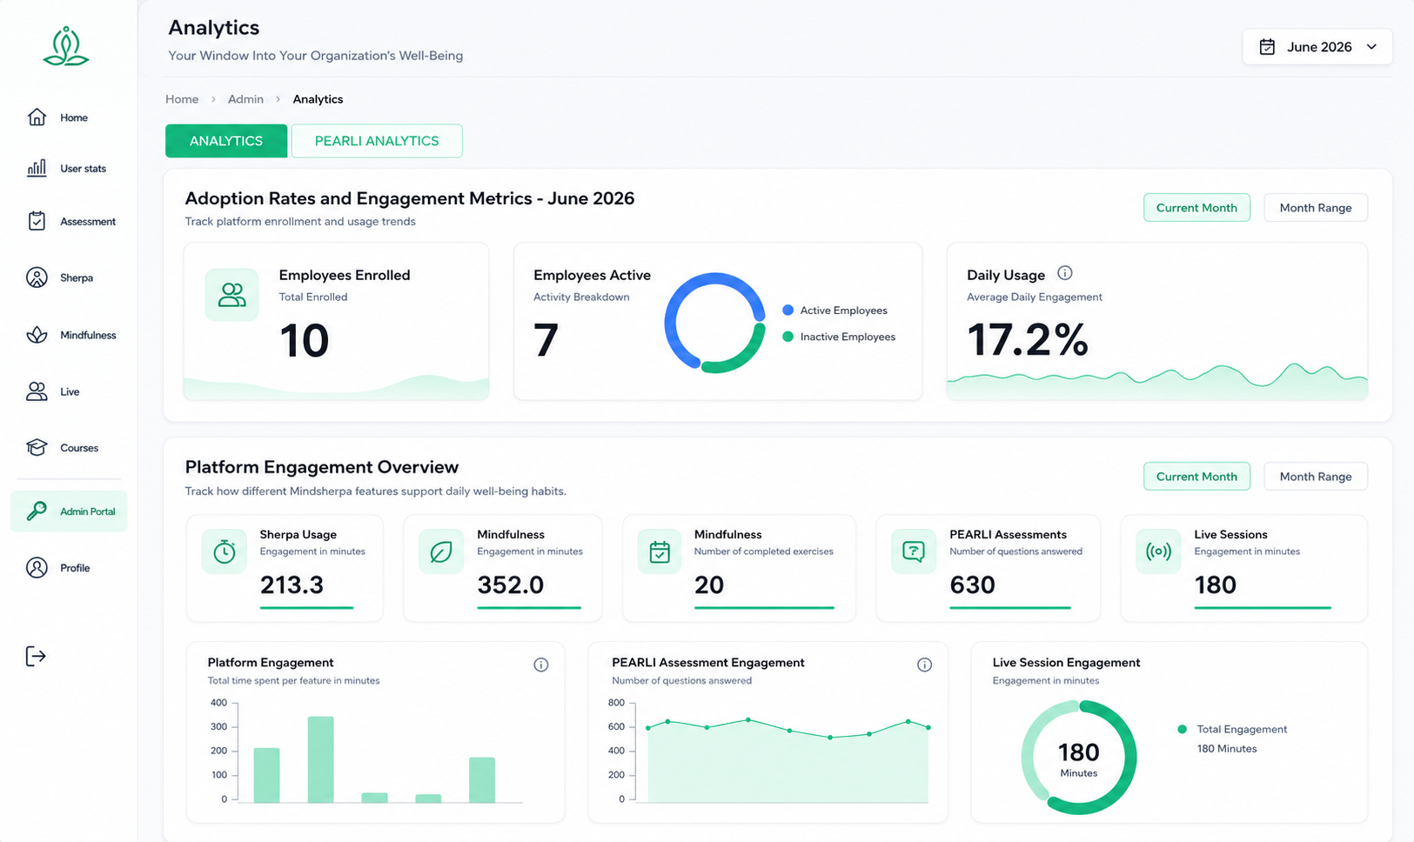
Task: Click the tallest bar in Platform Engagement chart
Action: [320, 759]
